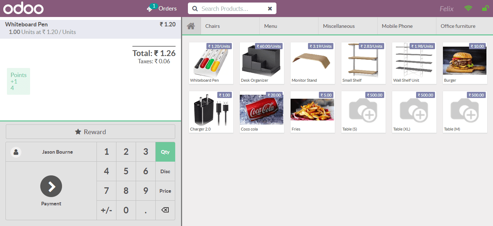Screen dimensions: 493x226
Task: Click numpad key 2
Action: (126, 152)
